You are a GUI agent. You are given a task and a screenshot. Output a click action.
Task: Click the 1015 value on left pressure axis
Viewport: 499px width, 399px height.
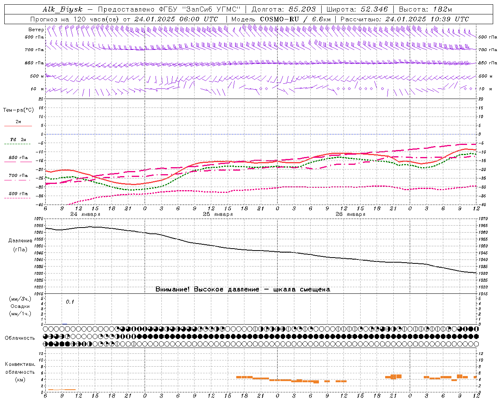39,294
